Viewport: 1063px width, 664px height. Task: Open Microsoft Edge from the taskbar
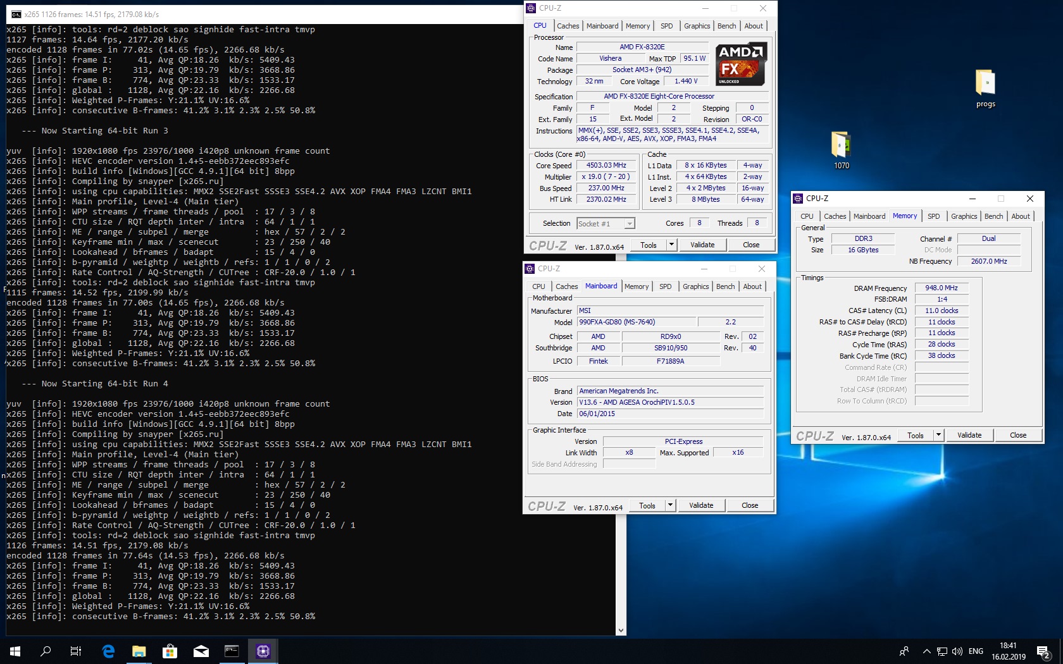coord(108,651)
